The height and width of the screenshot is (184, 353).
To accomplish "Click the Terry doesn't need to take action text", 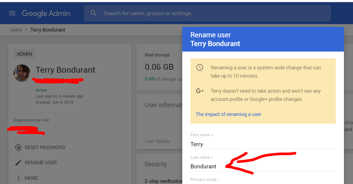I will coord(266,95).
